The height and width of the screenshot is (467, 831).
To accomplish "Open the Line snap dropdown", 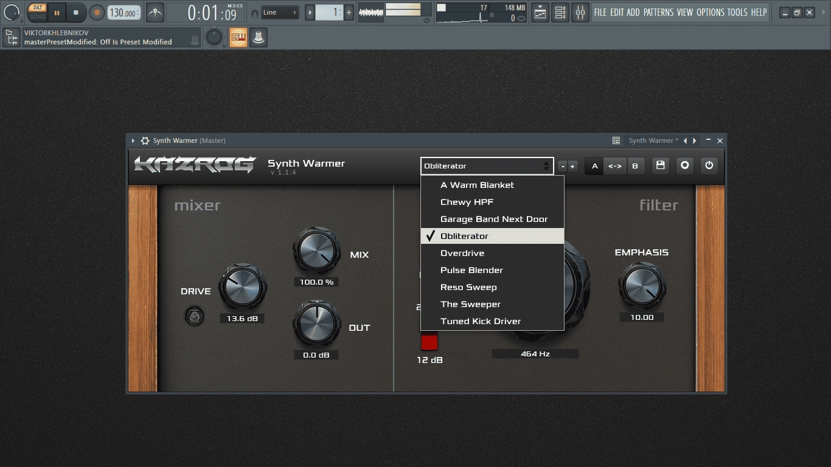I will click(280, 12).
